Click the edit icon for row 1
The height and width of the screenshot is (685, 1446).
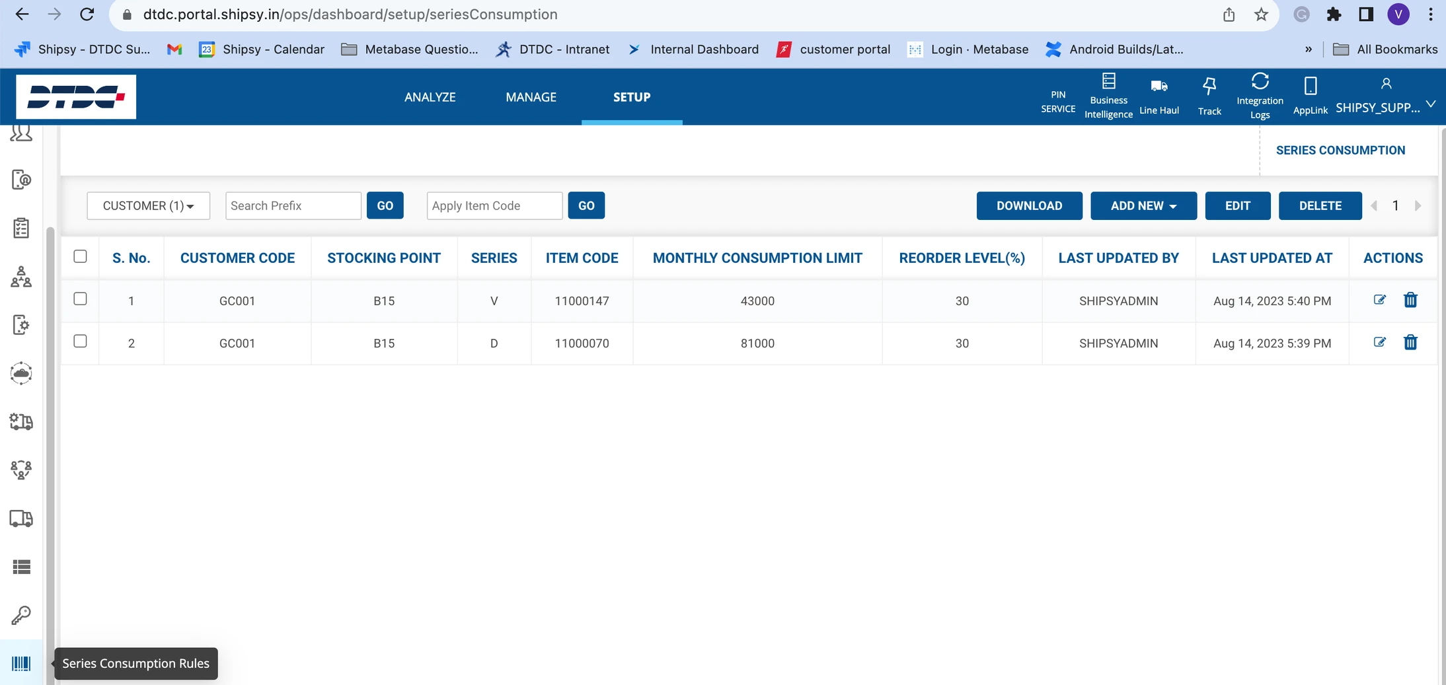(x=1379, y=300)
